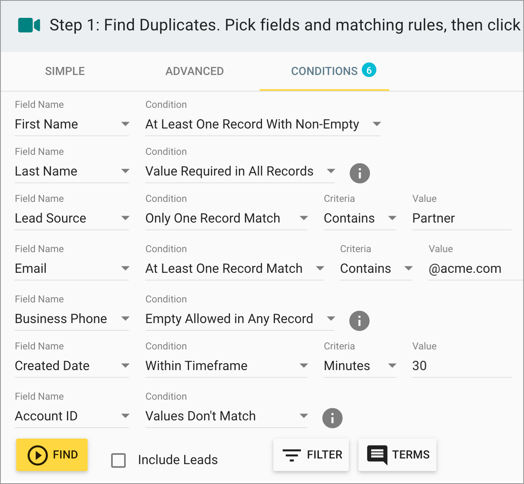524x484 pixels.
Task: Open the First Name field dropdown
Action: click(x=72, y=124)
